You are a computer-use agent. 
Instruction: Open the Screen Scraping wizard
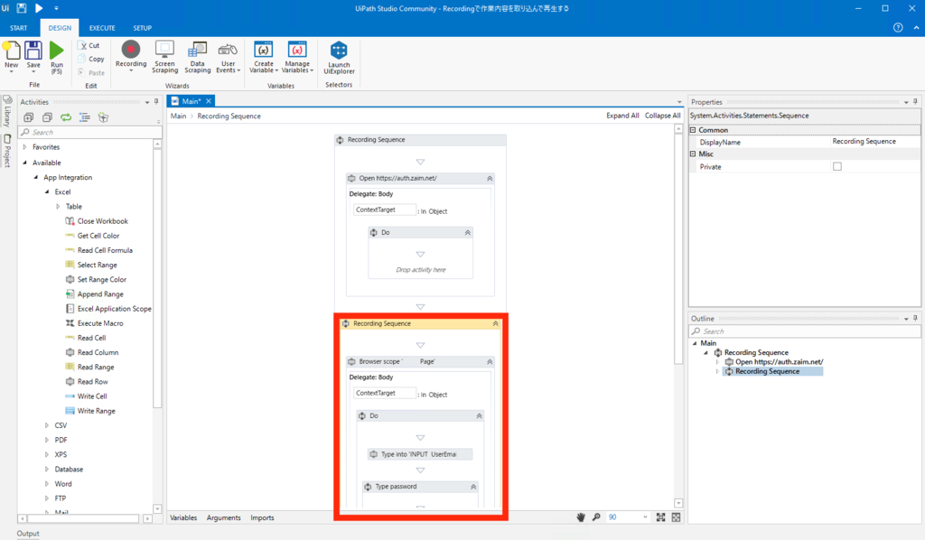click(164, 57)
